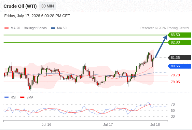Click the Jul 18 date axis label
The image size is (192, 130).
tap(155, 124)
